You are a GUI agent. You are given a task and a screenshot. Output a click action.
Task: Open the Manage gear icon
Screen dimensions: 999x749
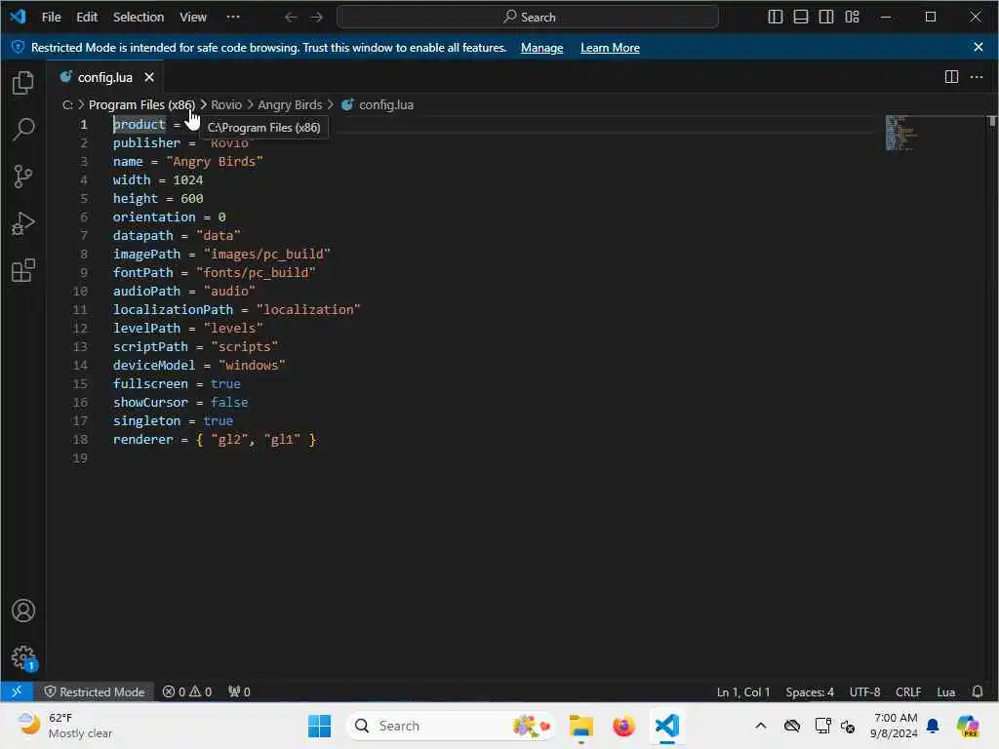23,656
